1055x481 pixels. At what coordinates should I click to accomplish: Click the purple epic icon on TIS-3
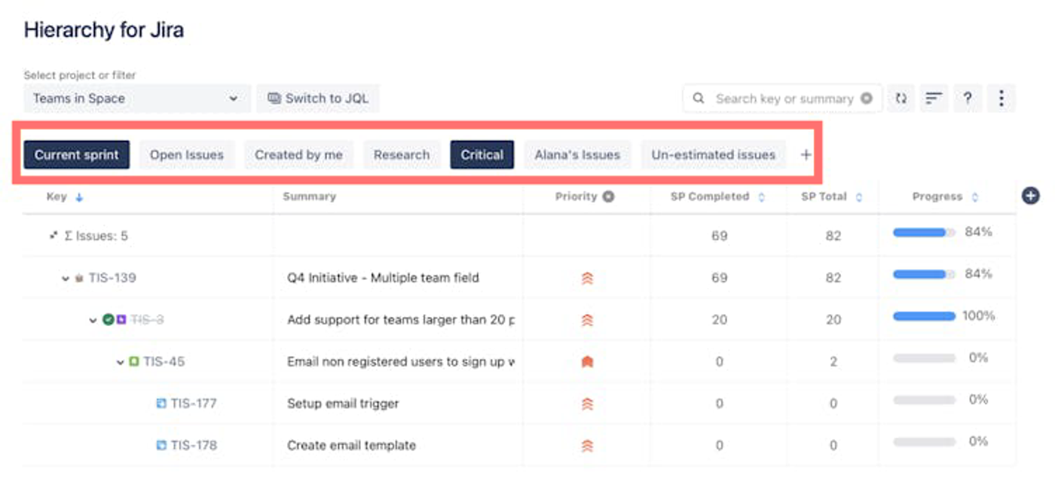121,320
